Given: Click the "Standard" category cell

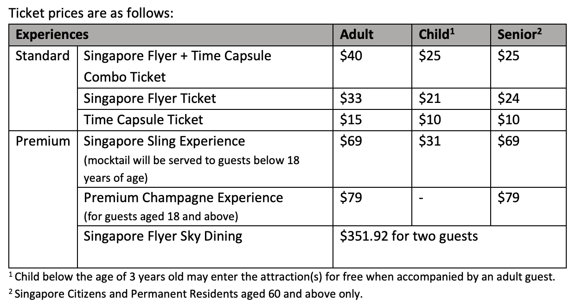Looking at the screenshot, I should point(42,56).
